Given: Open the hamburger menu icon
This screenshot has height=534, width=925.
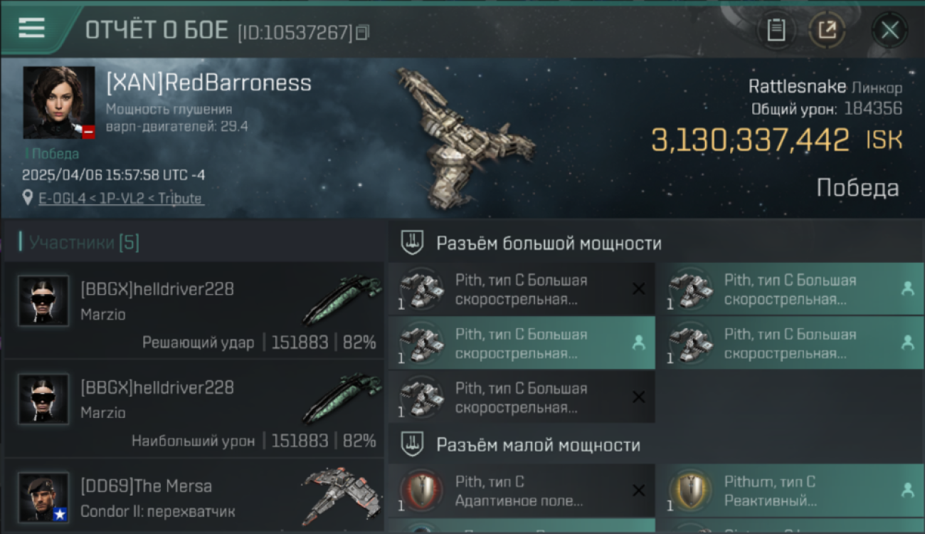Looking at the screenshot, I should (31, 28).
